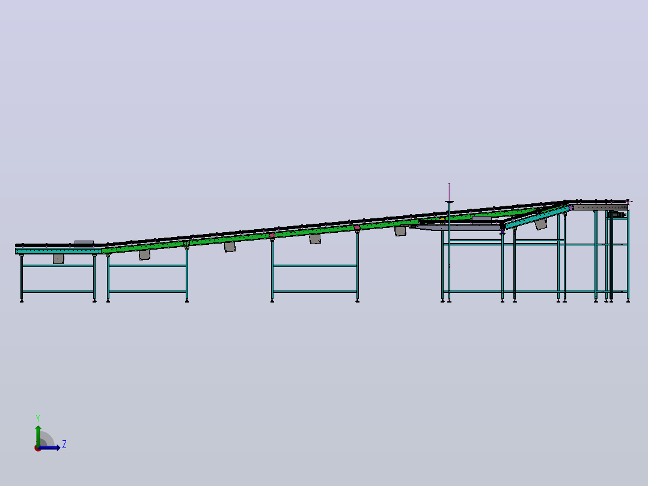Select the leftmost support leg of the conveyor

(x=22, y=278)
